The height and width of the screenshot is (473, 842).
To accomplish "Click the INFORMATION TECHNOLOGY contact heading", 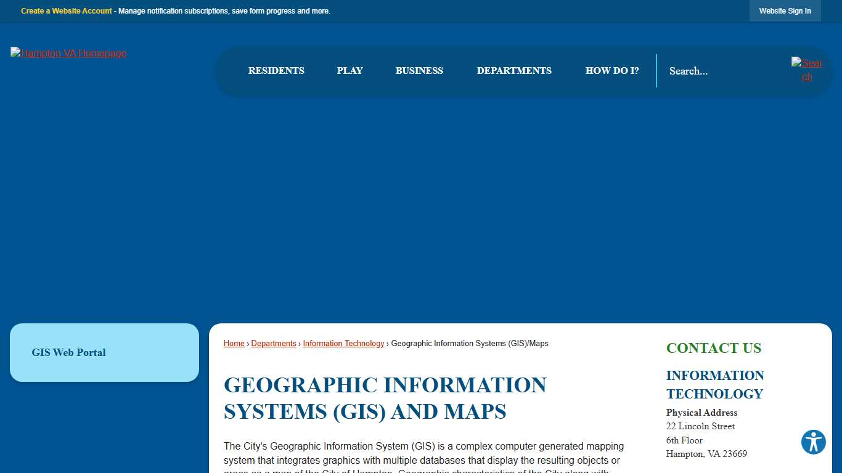I will click(x=715, y=384).
